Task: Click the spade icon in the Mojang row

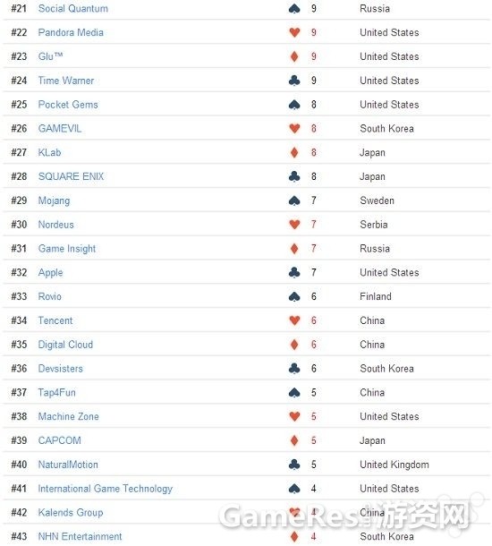Action: coord(294,200)
